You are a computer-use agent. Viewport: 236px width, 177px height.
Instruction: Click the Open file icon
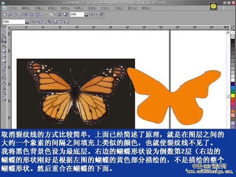coord(10,15)
